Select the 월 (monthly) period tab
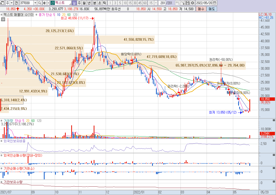This screenshot has width=276, height=195. pos(84,3)
